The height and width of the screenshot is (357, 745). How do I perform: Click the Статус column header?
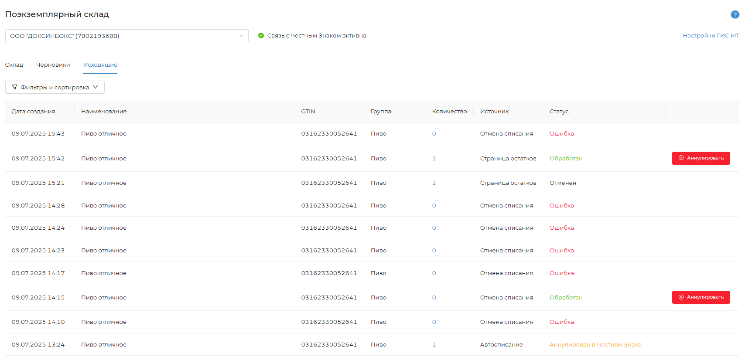click(x=559, y=112)
